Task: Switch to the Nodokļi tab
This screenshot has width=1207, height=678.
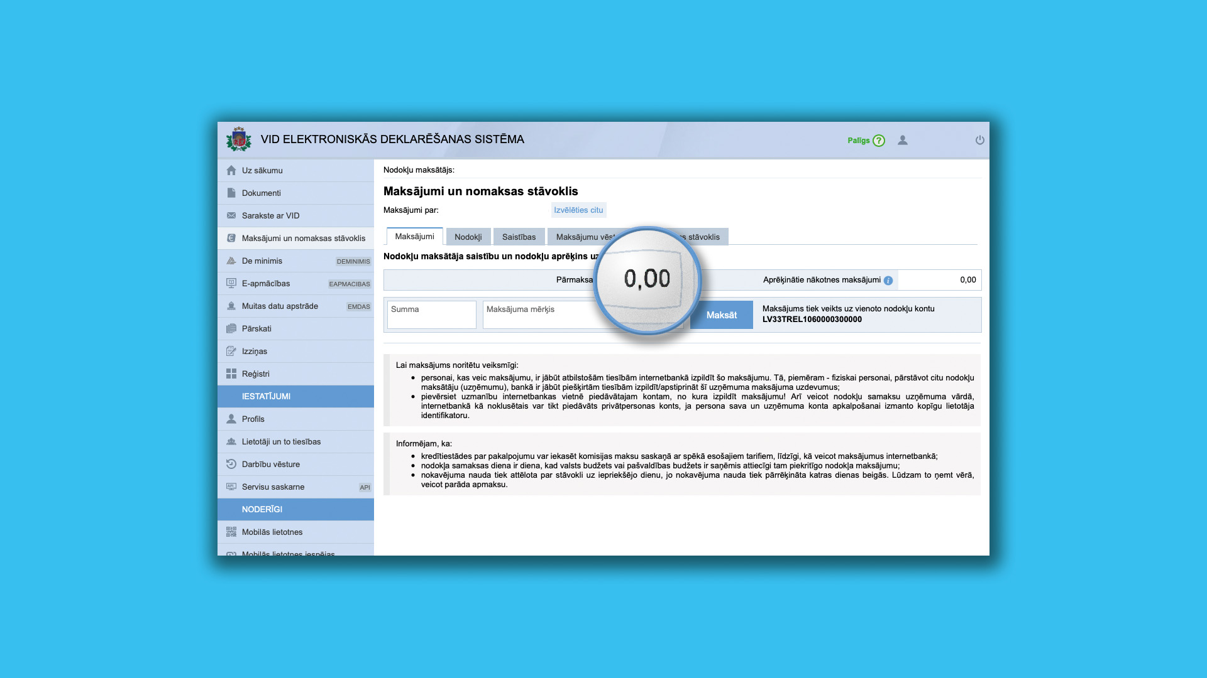Action: click(468, 237)
